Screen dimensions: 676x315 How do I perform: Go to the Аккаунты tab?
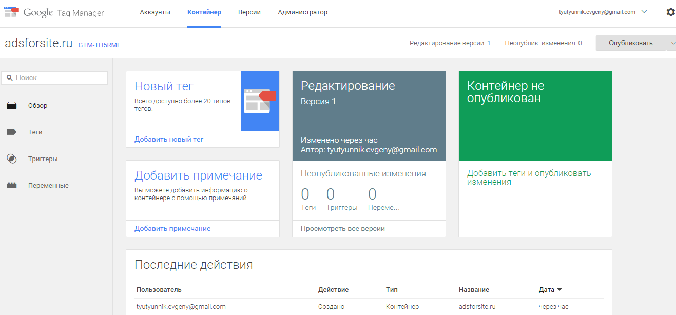point(155,12)
